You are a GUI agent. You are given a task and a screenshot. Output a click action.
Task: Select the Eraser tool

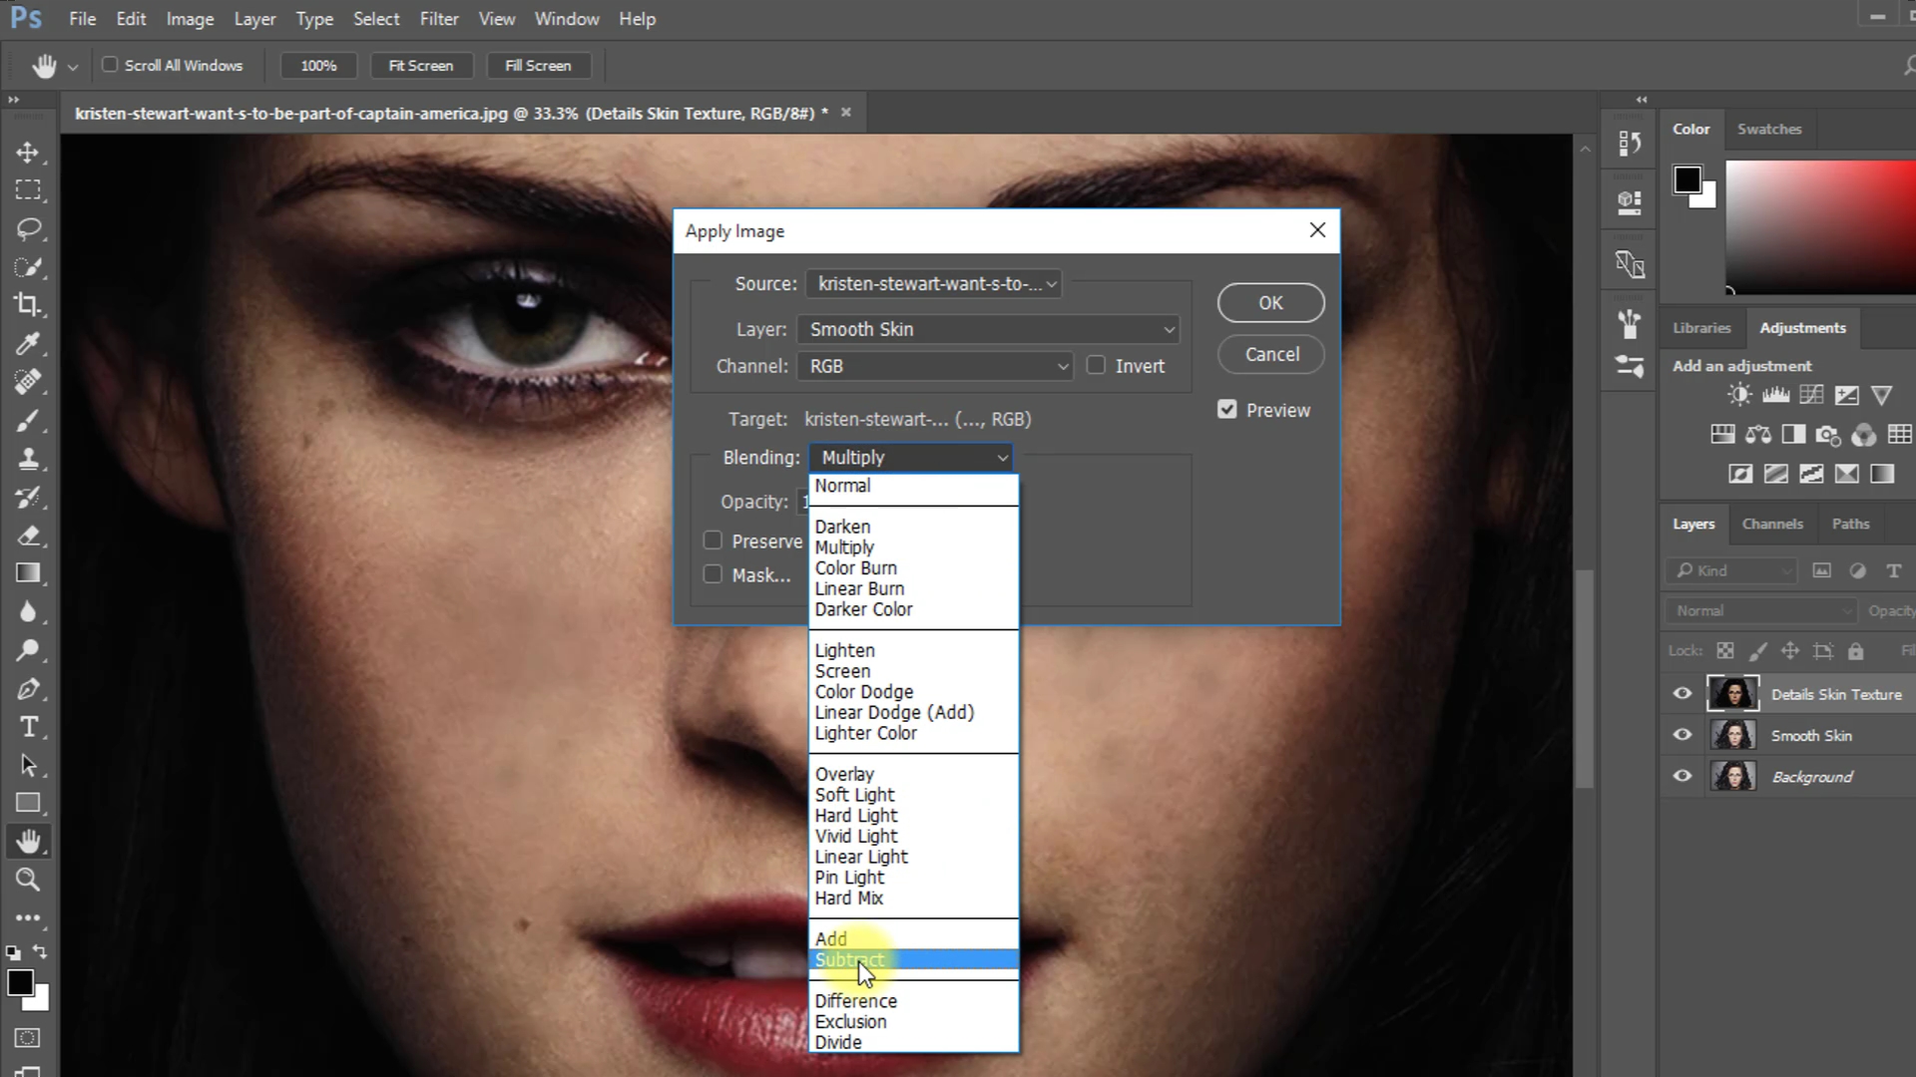click(x=28, y=536)
